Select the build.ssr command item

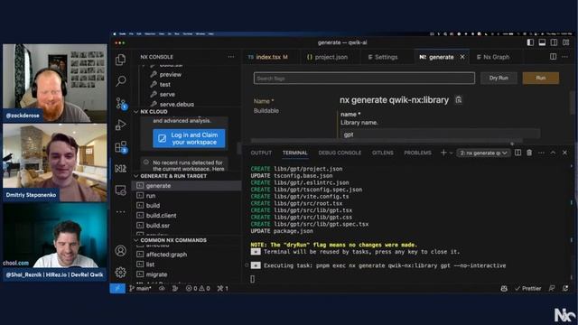[187, 226]
